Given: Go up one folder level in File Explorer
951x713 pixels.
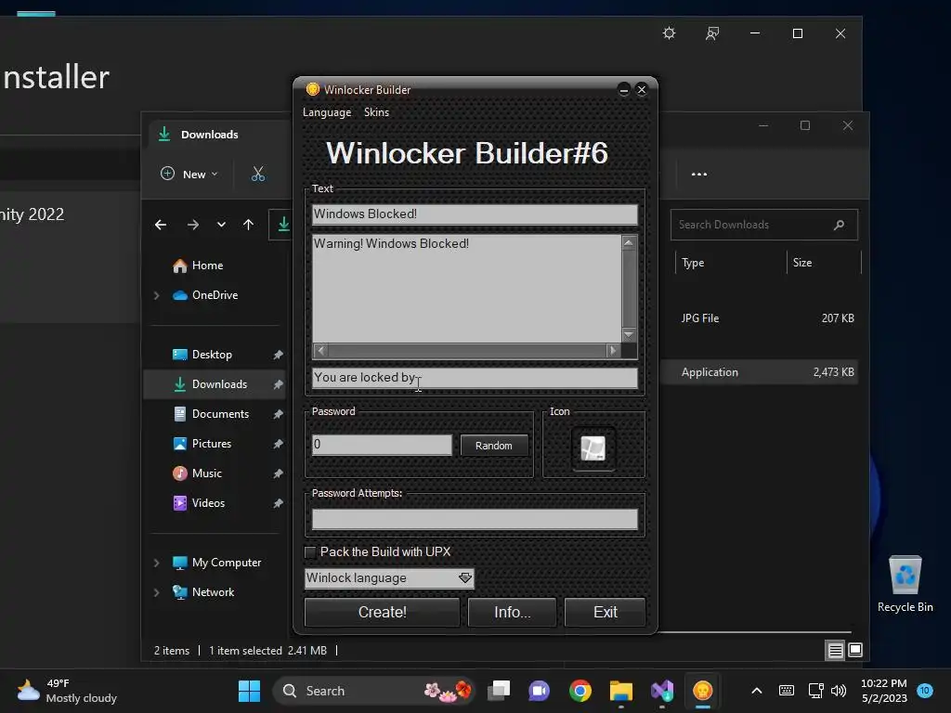Looking at the screenshot, I should click(x=249, y=225).
